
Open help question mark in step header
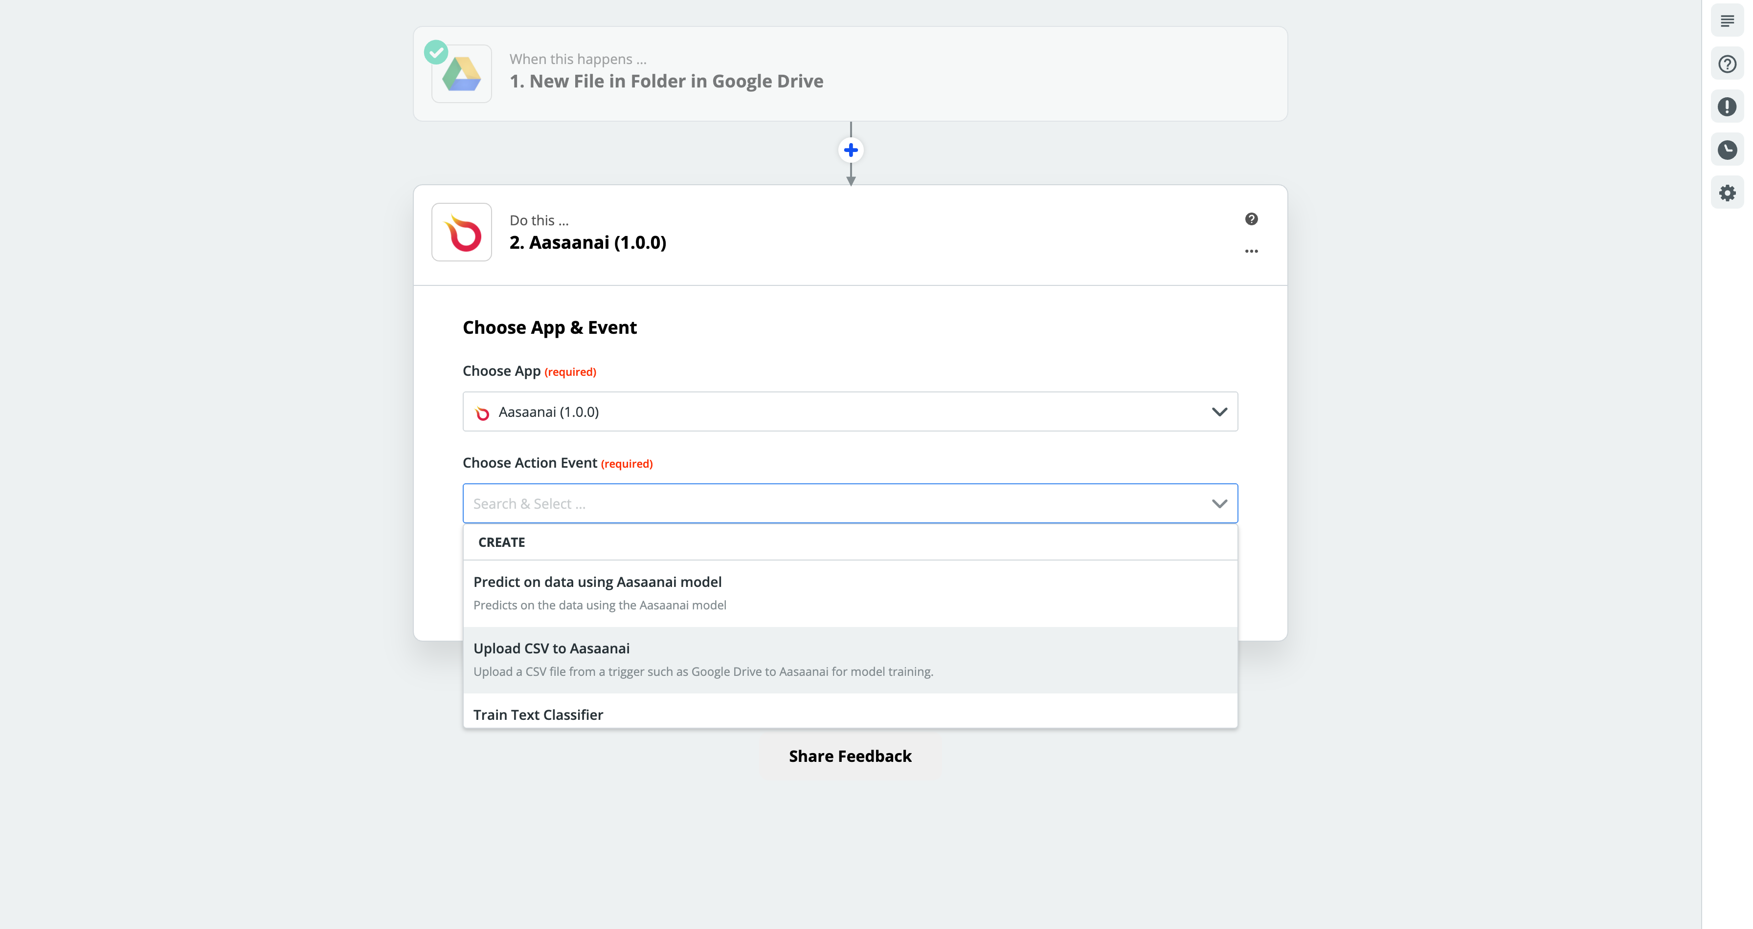pyautogui.click(x=1252, y=219)
